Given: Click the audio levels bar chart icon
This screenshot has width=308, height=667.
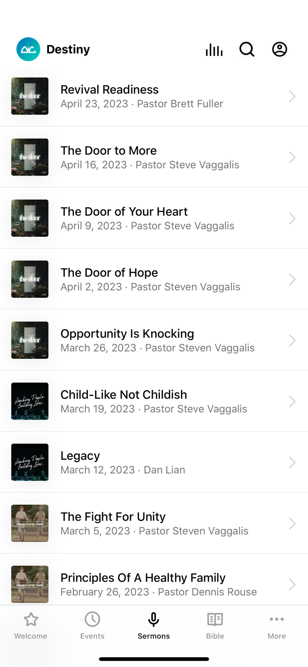Looking at the screenshot, I should (214, 49).
